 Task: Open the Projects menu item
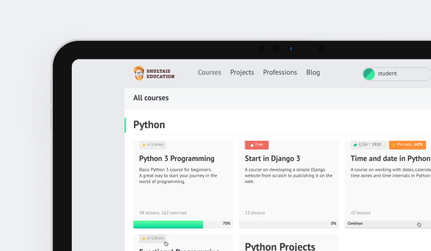point(242,72)
